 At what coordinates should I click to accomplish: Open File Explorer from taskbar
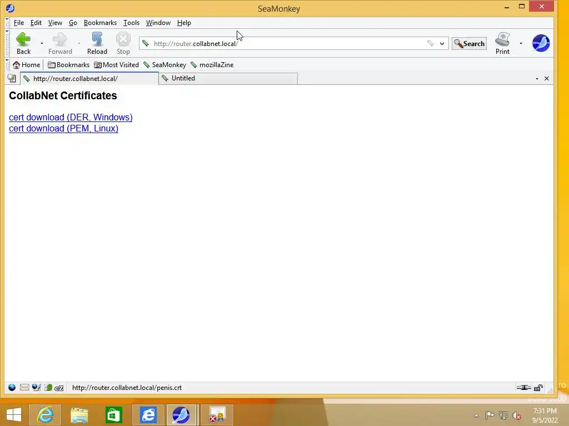[79, 415]
